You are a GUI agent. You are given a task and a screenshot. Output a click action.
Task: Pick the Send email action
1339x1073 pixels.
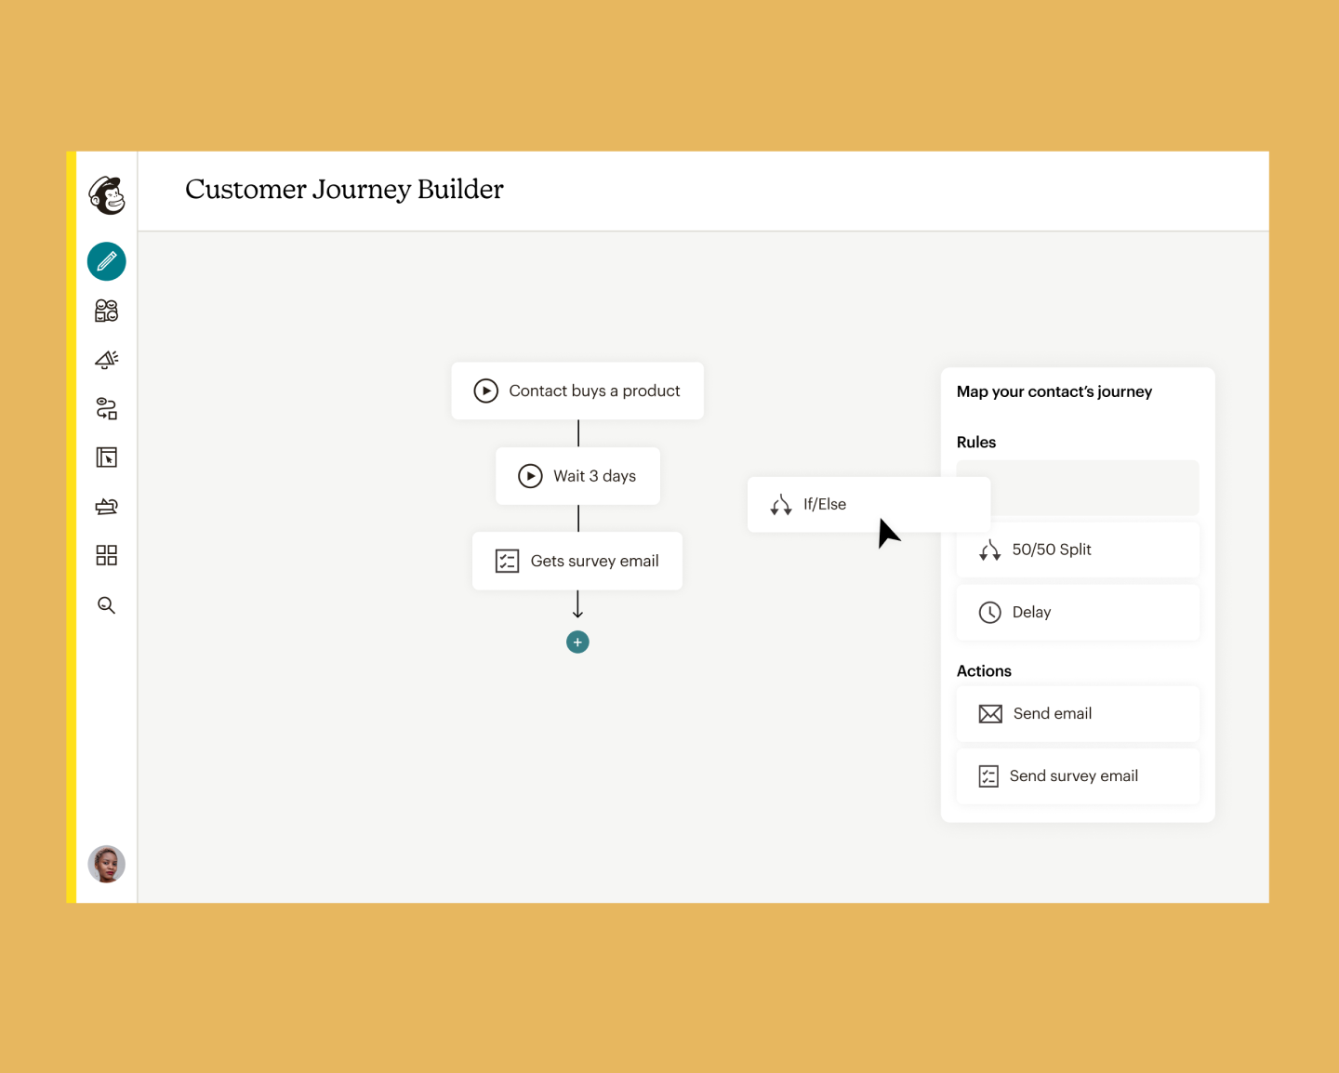pos(1078,714)
